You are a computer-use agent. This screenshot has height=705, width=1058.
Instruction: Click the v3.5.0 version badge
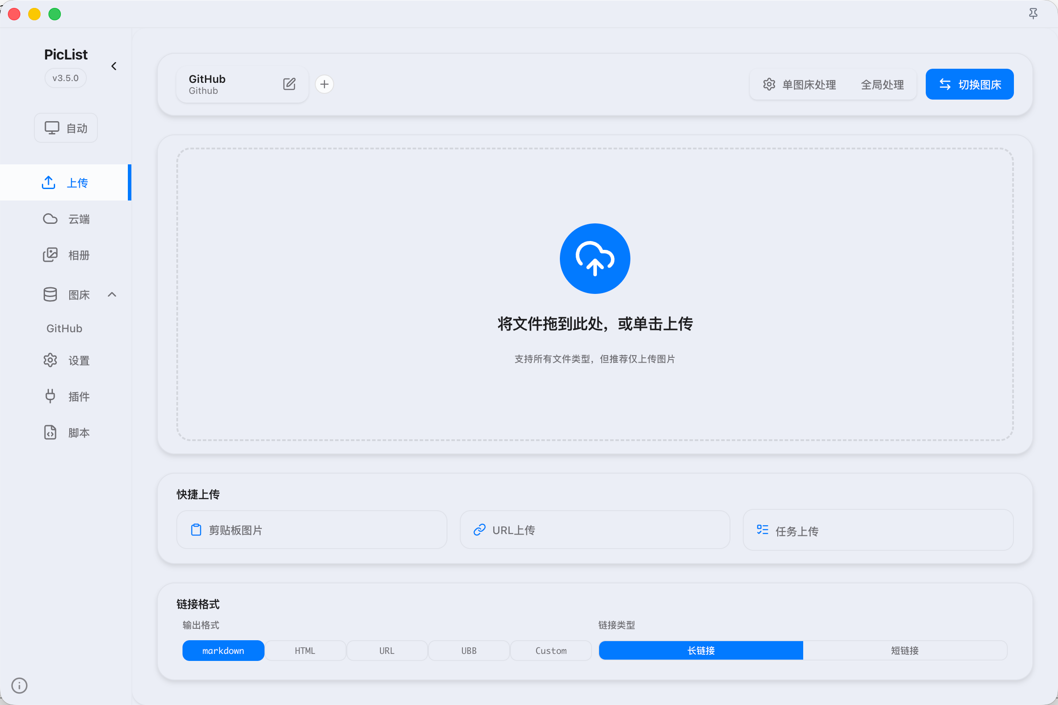(66, 78)
